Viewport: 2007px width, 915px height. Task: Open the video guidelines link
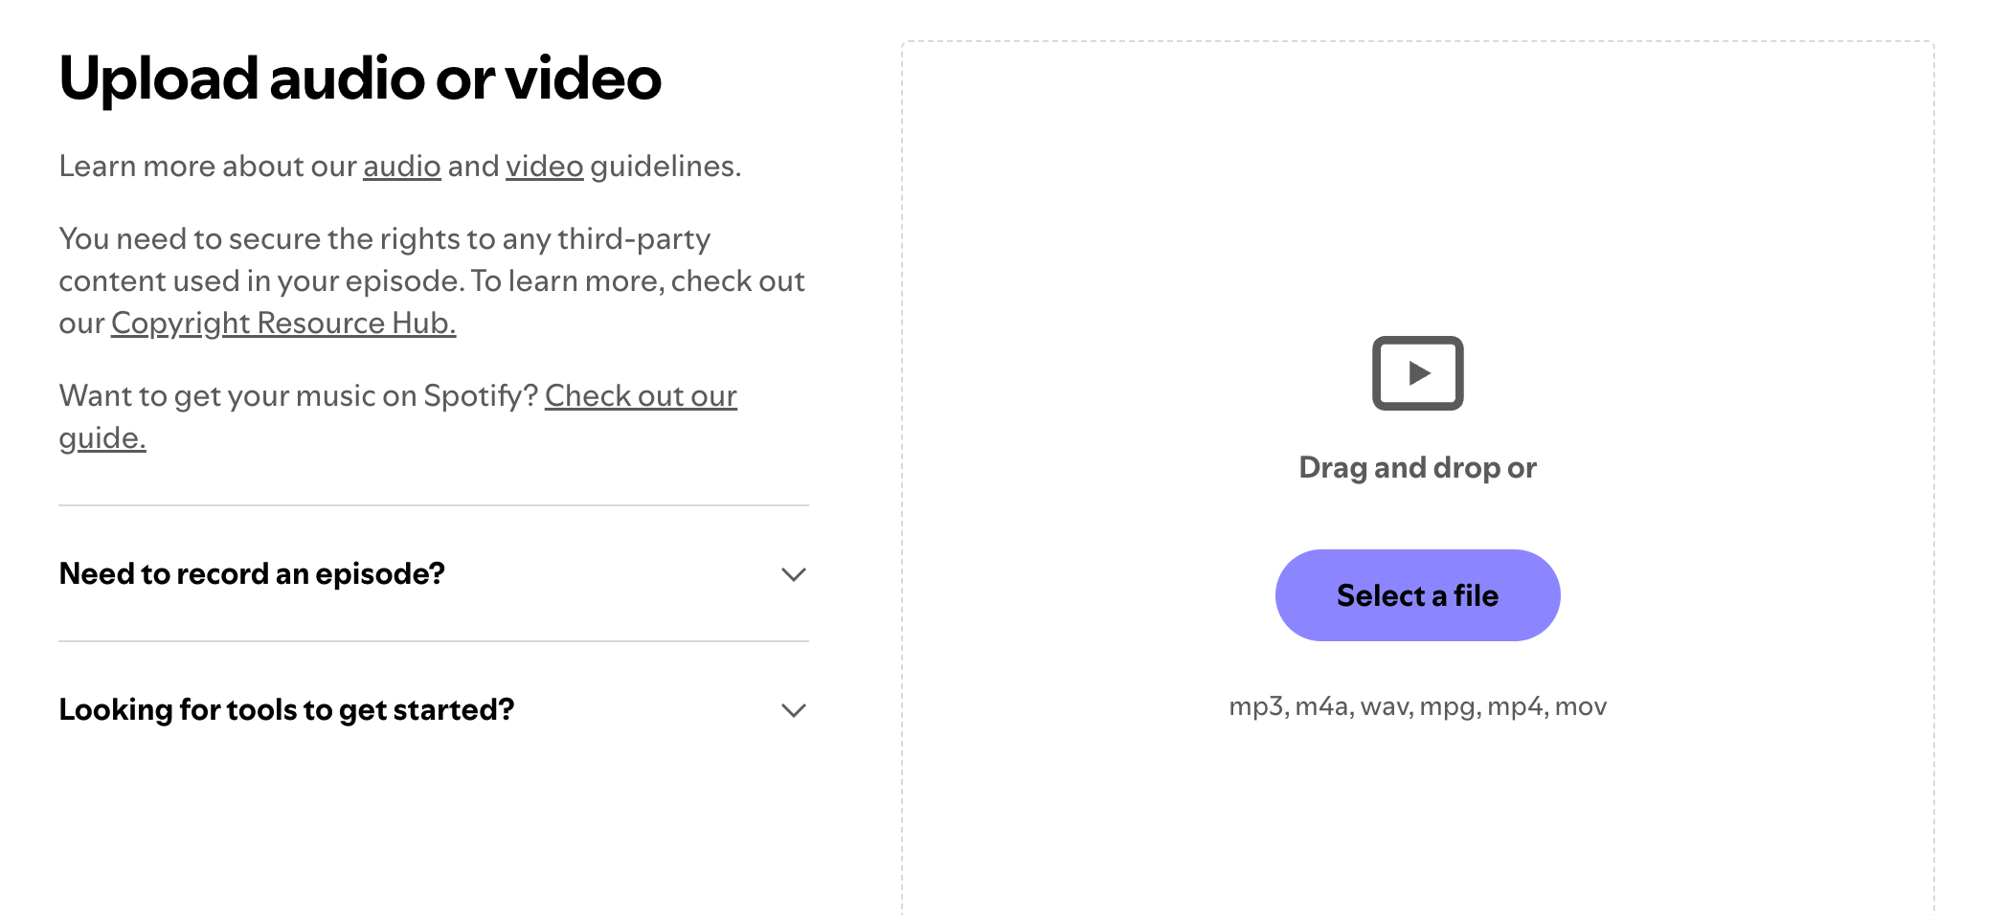pos(544,166)
